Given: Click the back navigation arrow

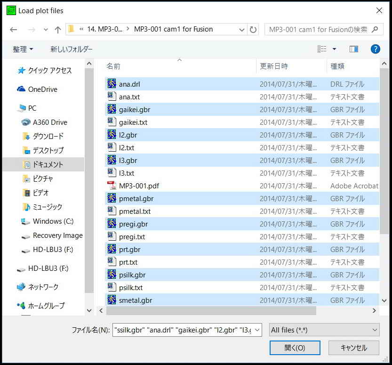Looking at the screenshot, I should pyautogui.click(x=14, y=29).
